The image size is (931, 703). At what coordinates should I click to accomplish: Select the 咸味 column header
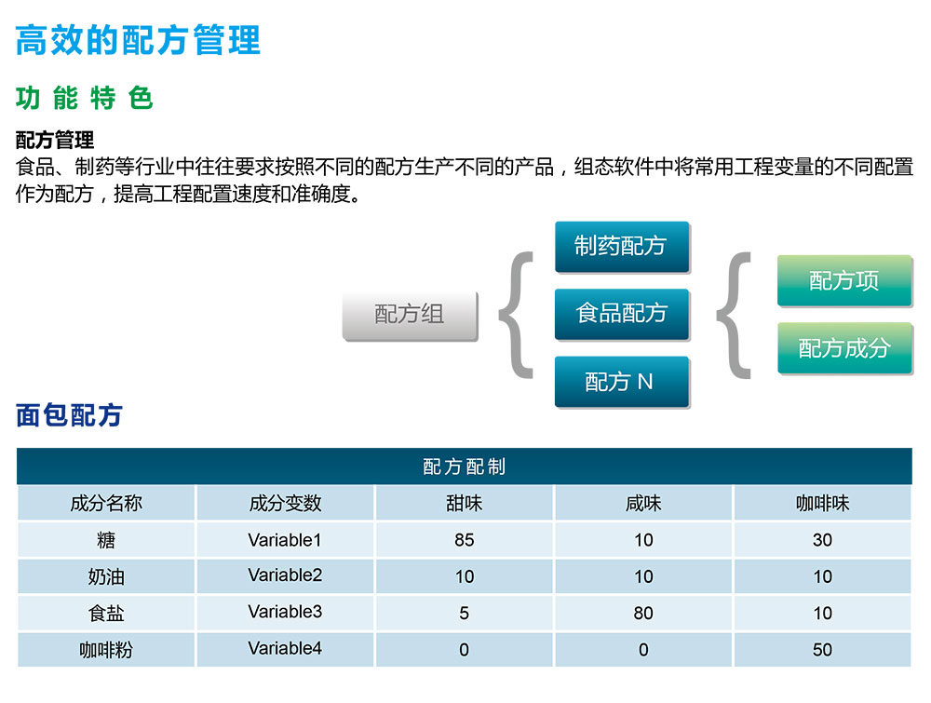tap(643, 504)
